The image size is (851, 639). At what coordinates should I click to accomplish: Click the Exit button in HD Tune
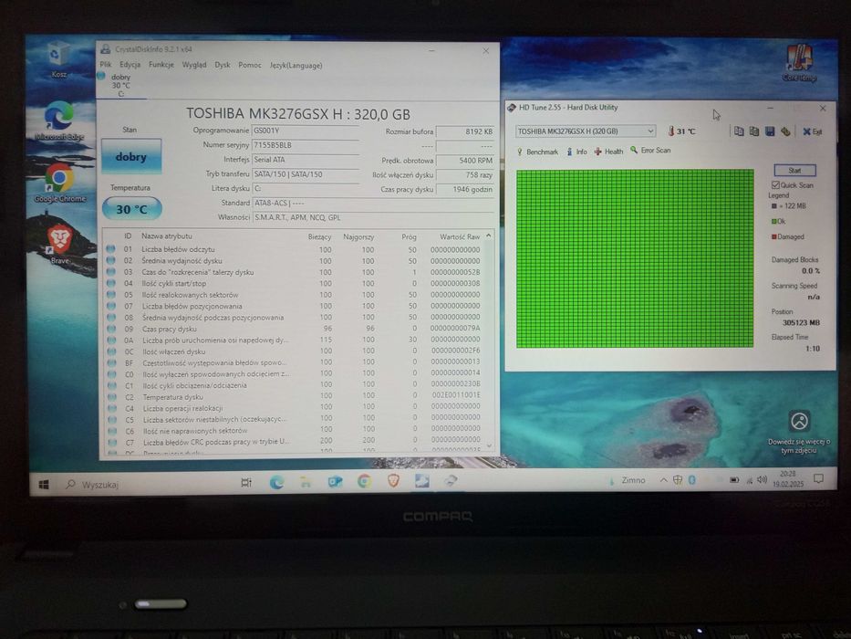click(x=813, y=131)
